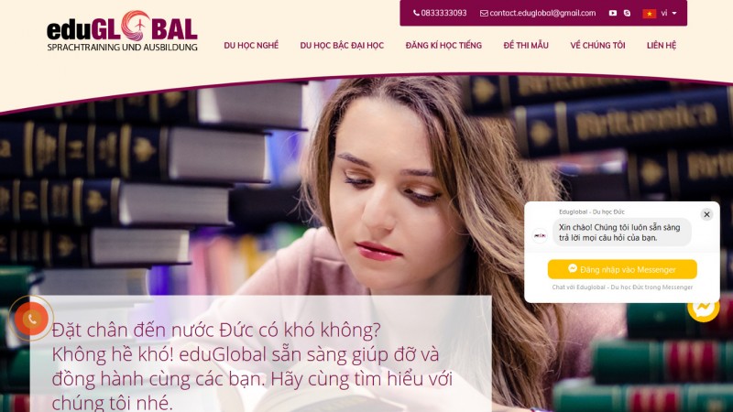
Task: Click the chat greeting message bubble
Action: tap(622, 233)
